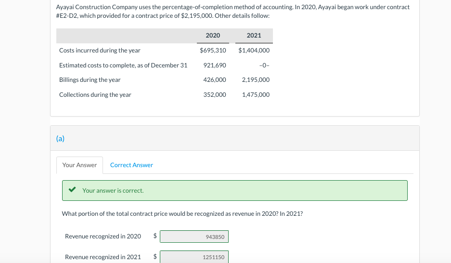Image resolution: width=451 pixels, height=263 pixels.
Task: Select the Estimated costs to complete row label
Action: tap(123, 66)
